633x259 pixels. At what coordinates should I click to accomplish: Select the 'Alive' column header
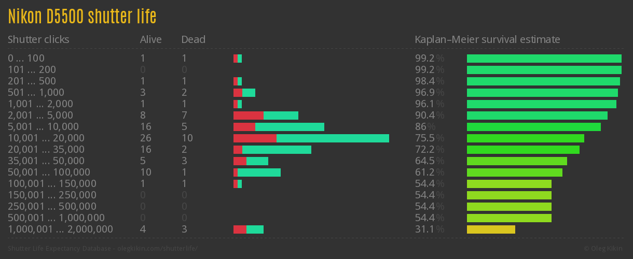point(150,39)
